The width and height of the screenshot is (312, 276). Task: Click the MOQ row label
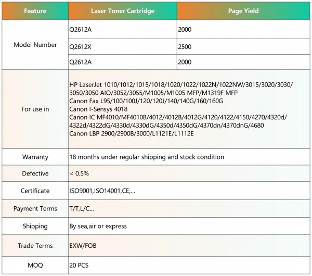point(35,265)
